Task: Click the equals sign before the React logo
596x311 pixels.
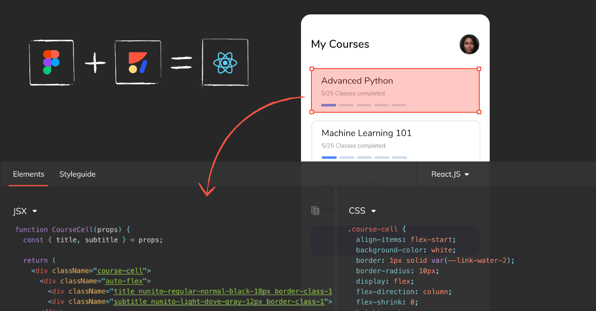Action: [182, 62]
